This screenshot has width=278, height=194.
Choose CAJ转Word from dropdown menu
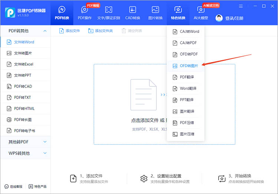[x=186, y=32]
